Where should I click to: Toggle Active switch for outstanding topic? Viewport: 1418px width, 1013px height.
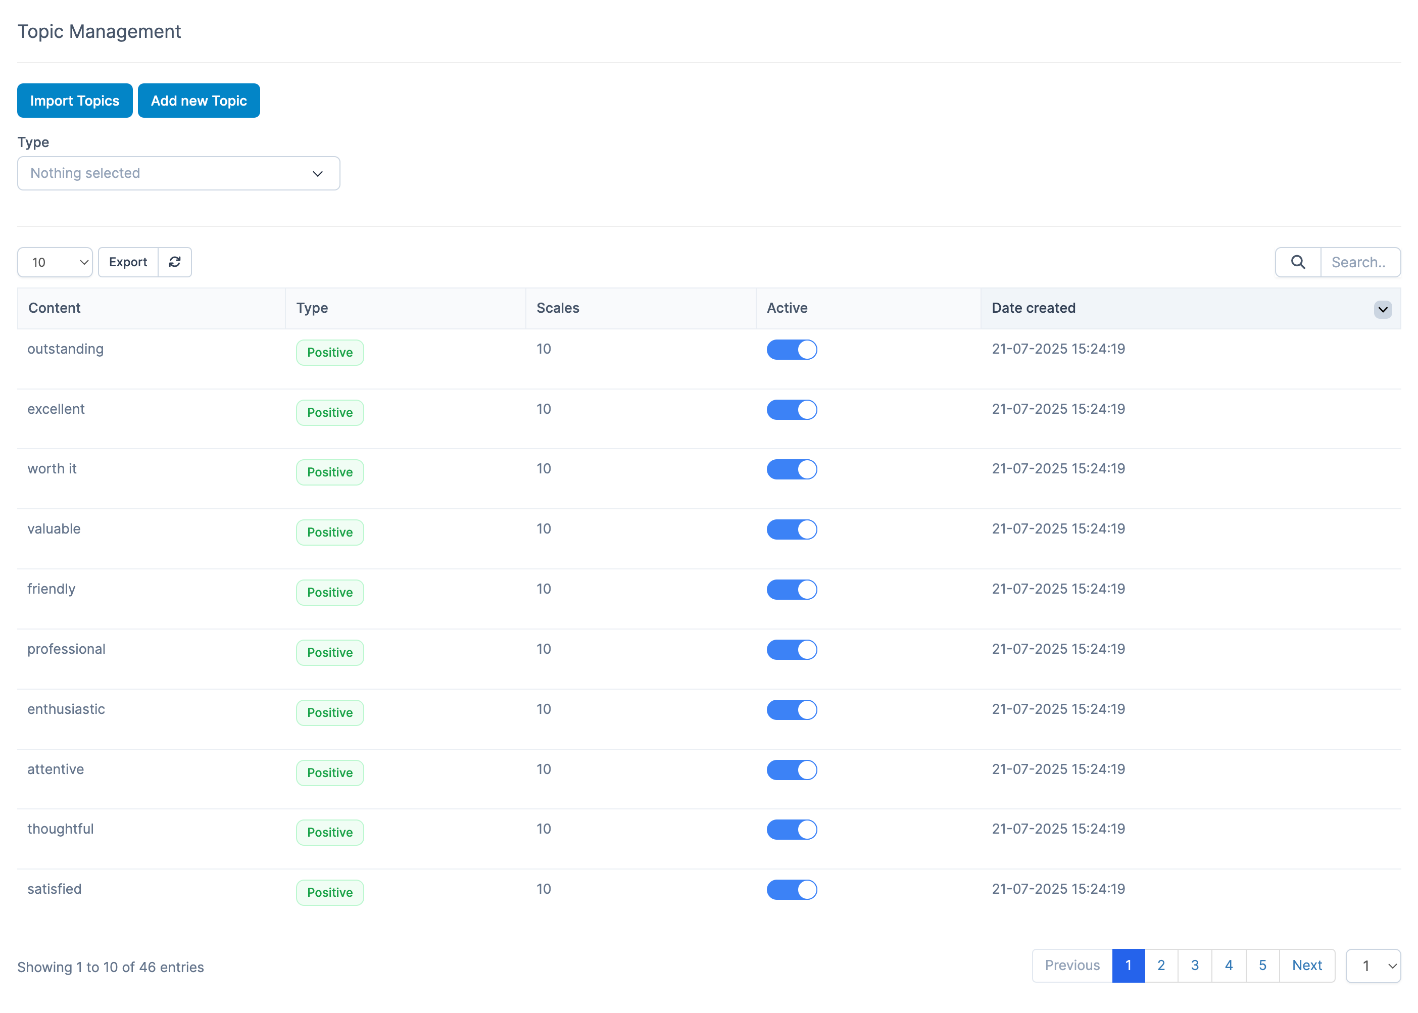pos(791,349)
